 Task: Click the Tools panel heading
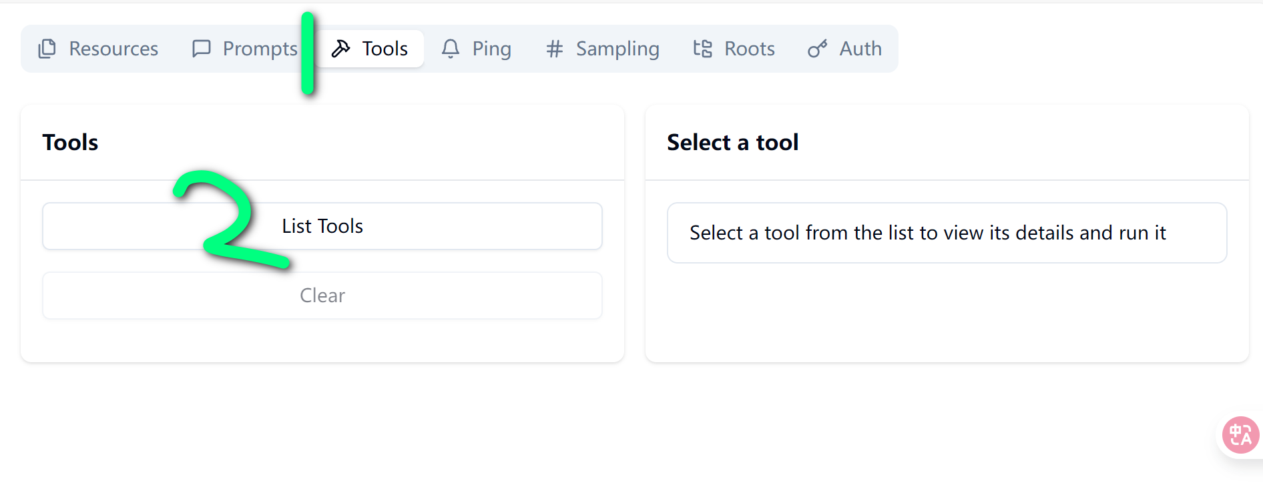click(x=70, y=142)
